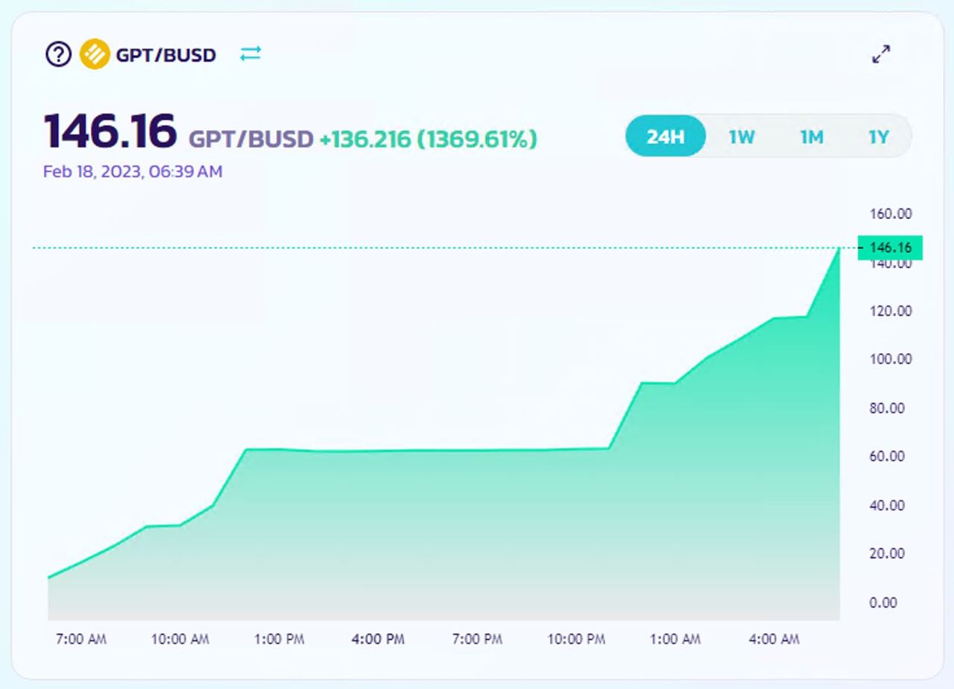
Task: Click the BUSD token logo icon
Action: tap(95, 54)
